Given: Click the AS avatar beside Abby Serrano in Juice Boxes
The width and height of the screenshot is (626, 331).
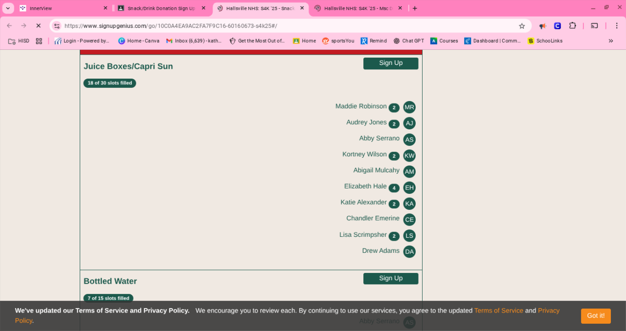Looking at the screenshot, I should pyautogui.click(x=409, y=140).
